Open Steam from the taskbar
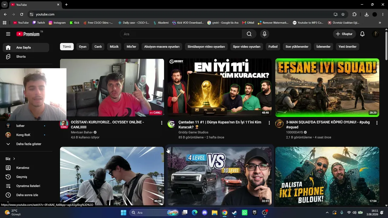 pos(235,213)
